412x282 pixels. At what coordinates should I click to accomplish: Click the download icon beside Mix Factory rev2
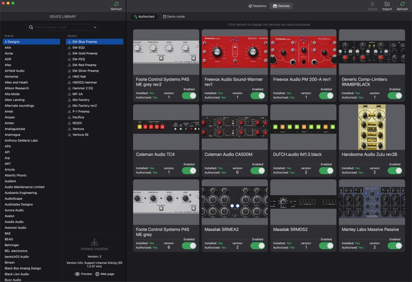pyautogui.click(x=70, y=106)
